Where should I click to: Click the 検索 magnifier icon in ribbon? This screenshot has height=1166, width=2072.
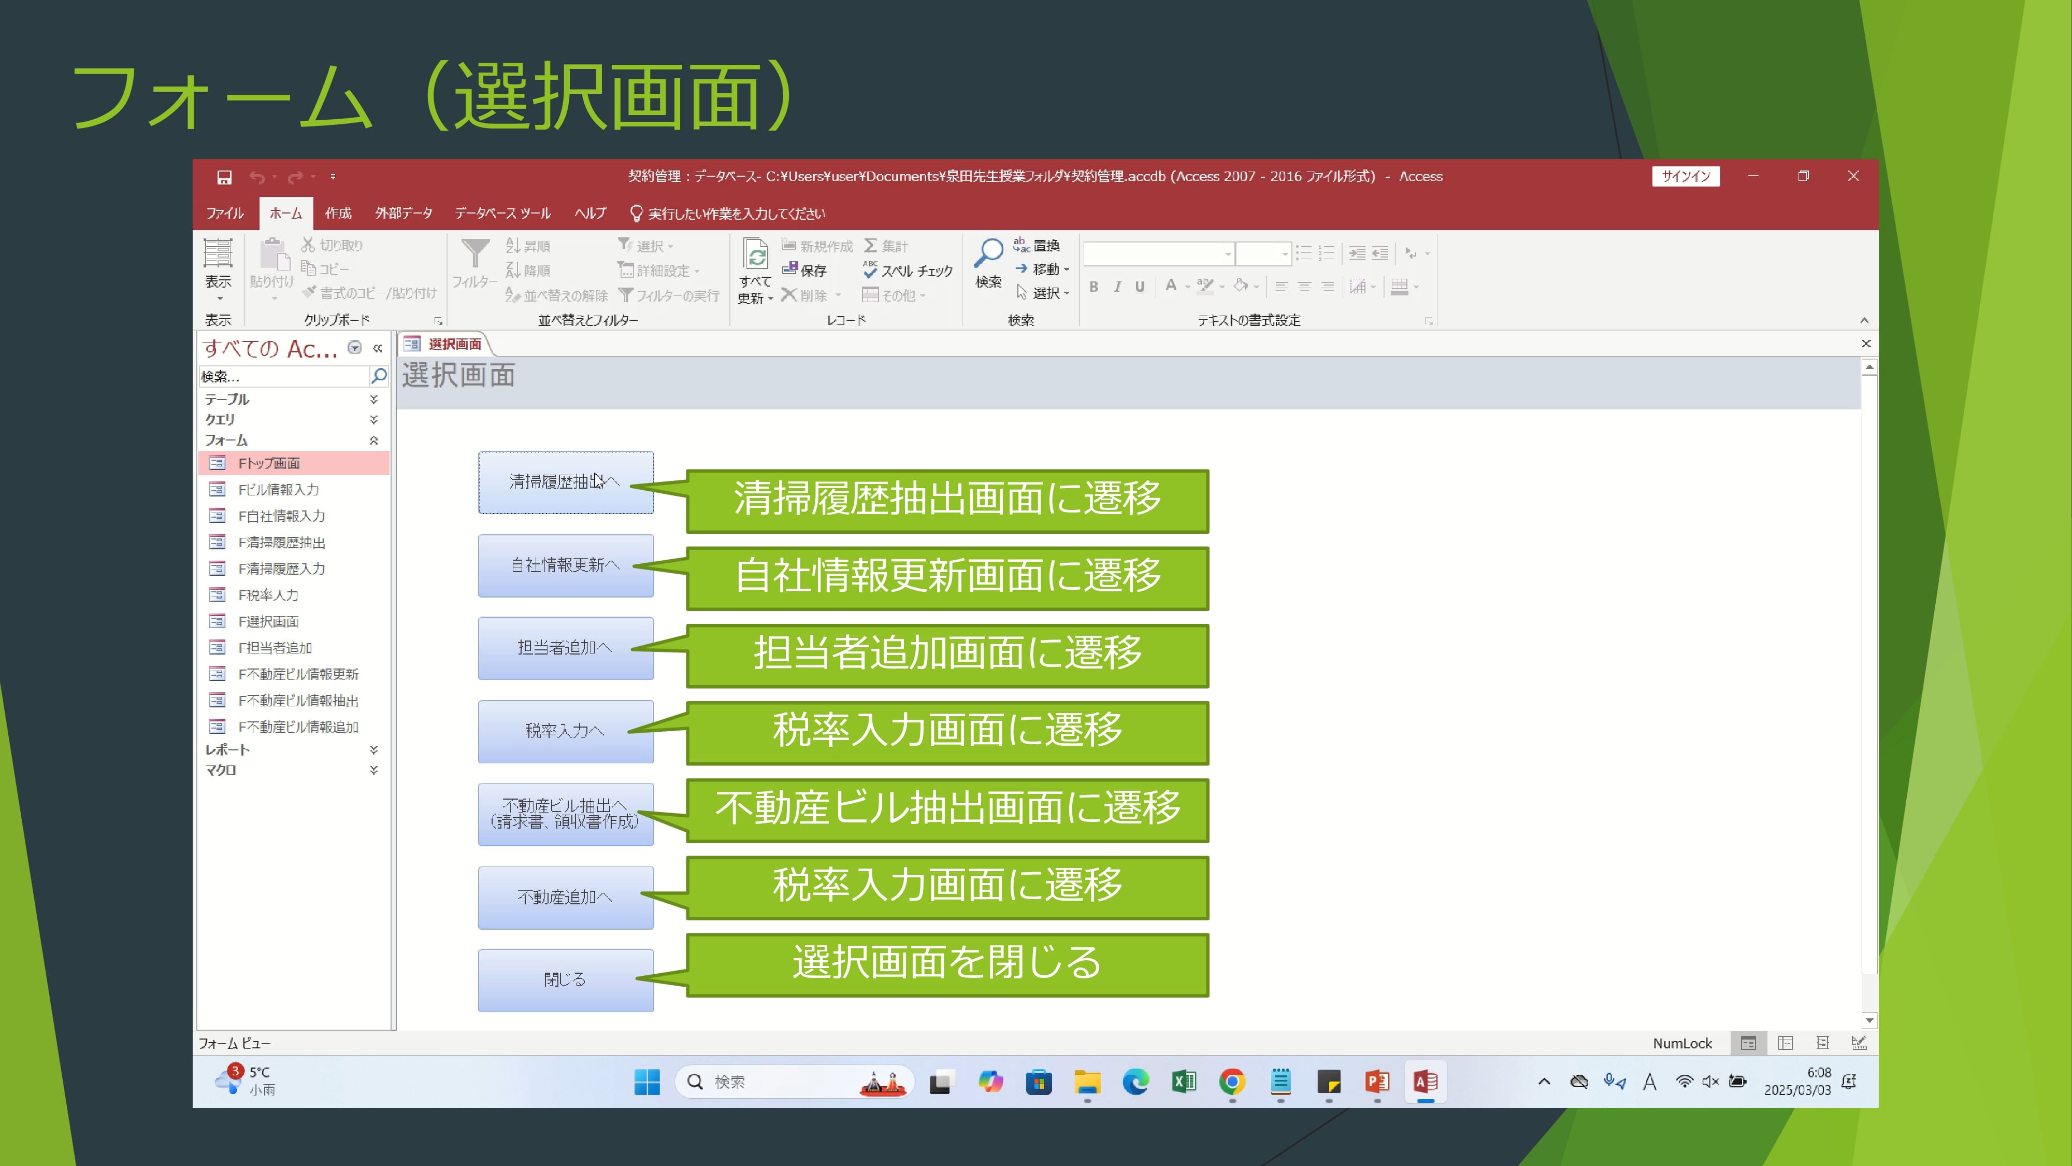coord(988,253)
